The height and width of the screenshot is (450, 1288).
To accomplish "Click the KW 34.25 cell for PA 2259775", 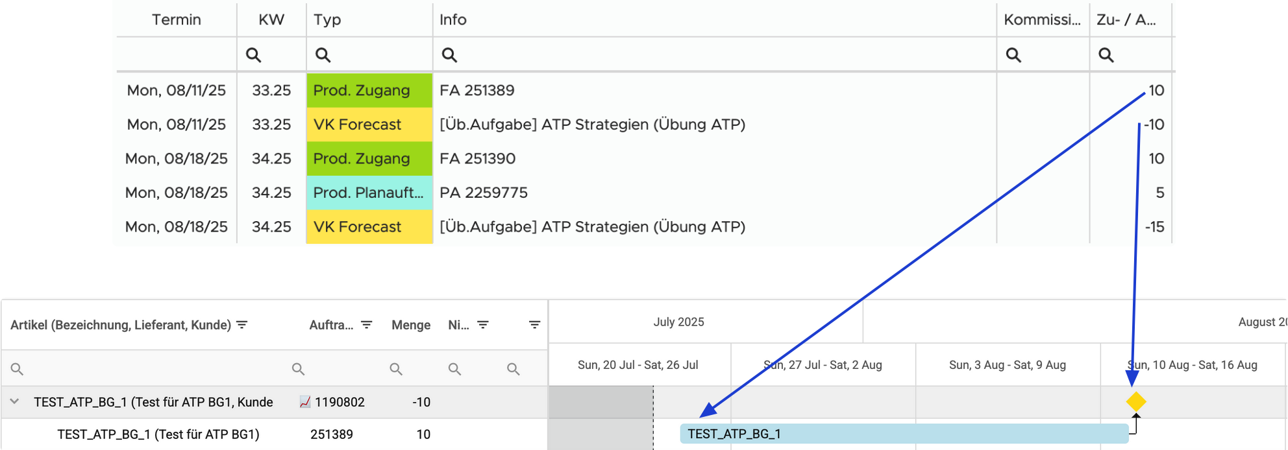I will pos(271,193).
